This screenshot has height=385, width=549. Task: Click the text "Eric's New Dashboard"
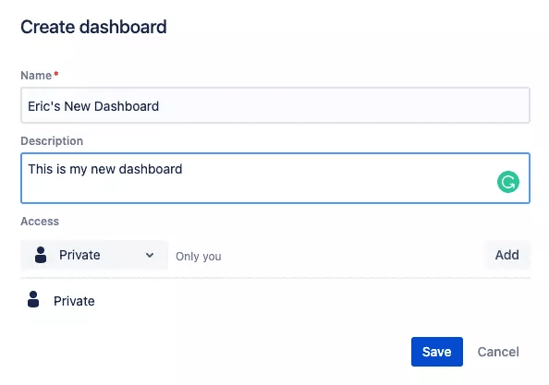pos(93,106)
